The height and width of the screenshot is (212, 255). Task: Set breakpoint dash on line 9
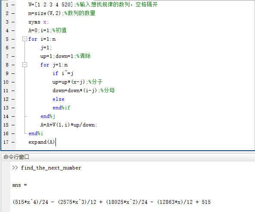coord(13,73)
